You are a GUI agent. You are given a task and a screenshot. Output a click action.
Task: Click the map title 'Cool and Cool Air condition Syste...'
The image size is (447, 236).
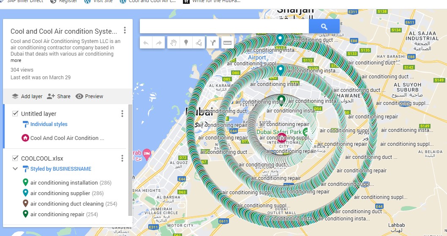click(x=64, y=31)
